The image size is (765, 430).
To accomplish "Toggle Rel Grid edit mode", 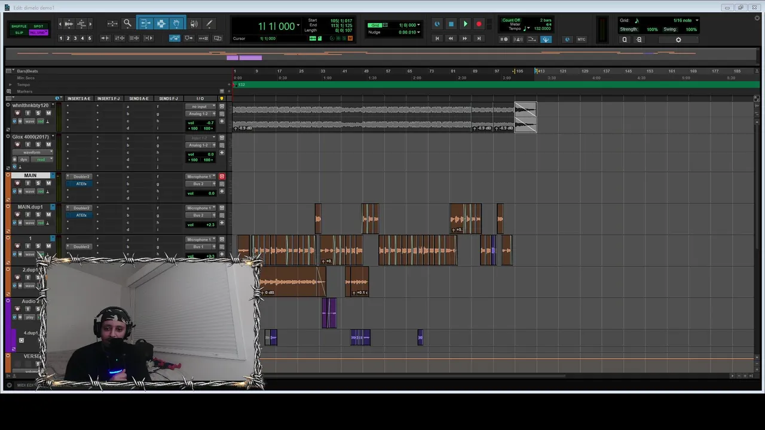I will coord(38,32).
